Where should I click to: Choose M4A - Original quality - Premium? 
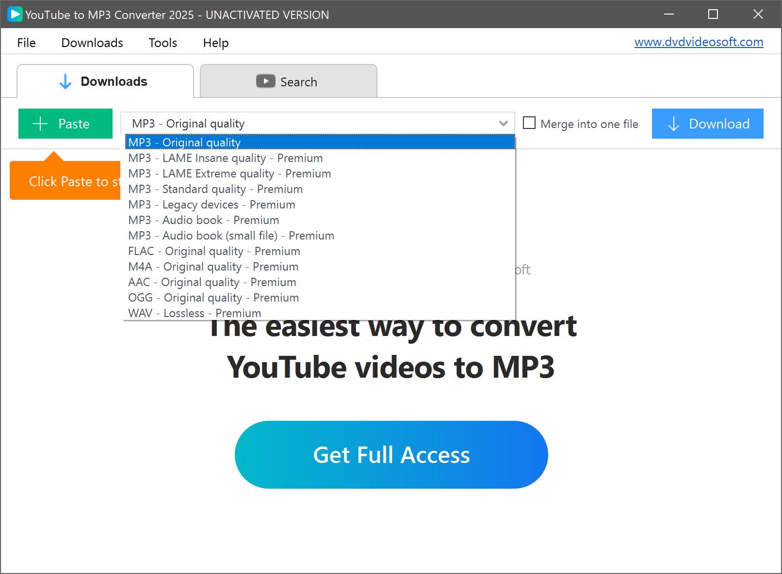320,267
